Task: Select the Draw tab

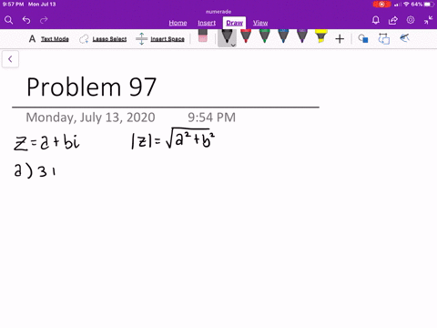Action: (234, 23)
